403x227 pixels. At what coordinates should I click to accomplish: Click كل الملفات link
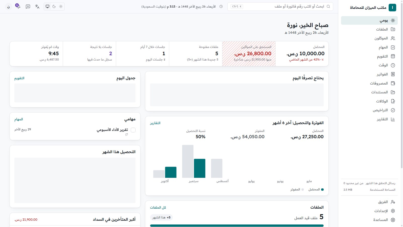click(158, 208)
